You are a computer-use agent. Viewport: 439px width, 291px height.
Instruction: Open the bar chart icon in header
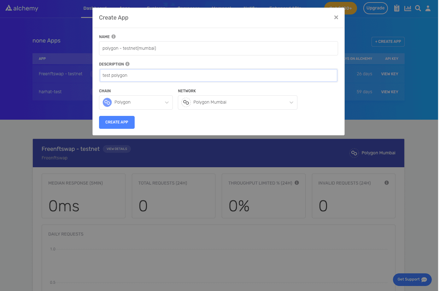(408, 8)
